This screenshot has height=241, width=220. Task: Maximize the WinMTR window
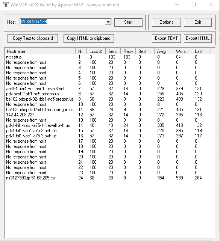pyautogui.click(x=194, y=5)
